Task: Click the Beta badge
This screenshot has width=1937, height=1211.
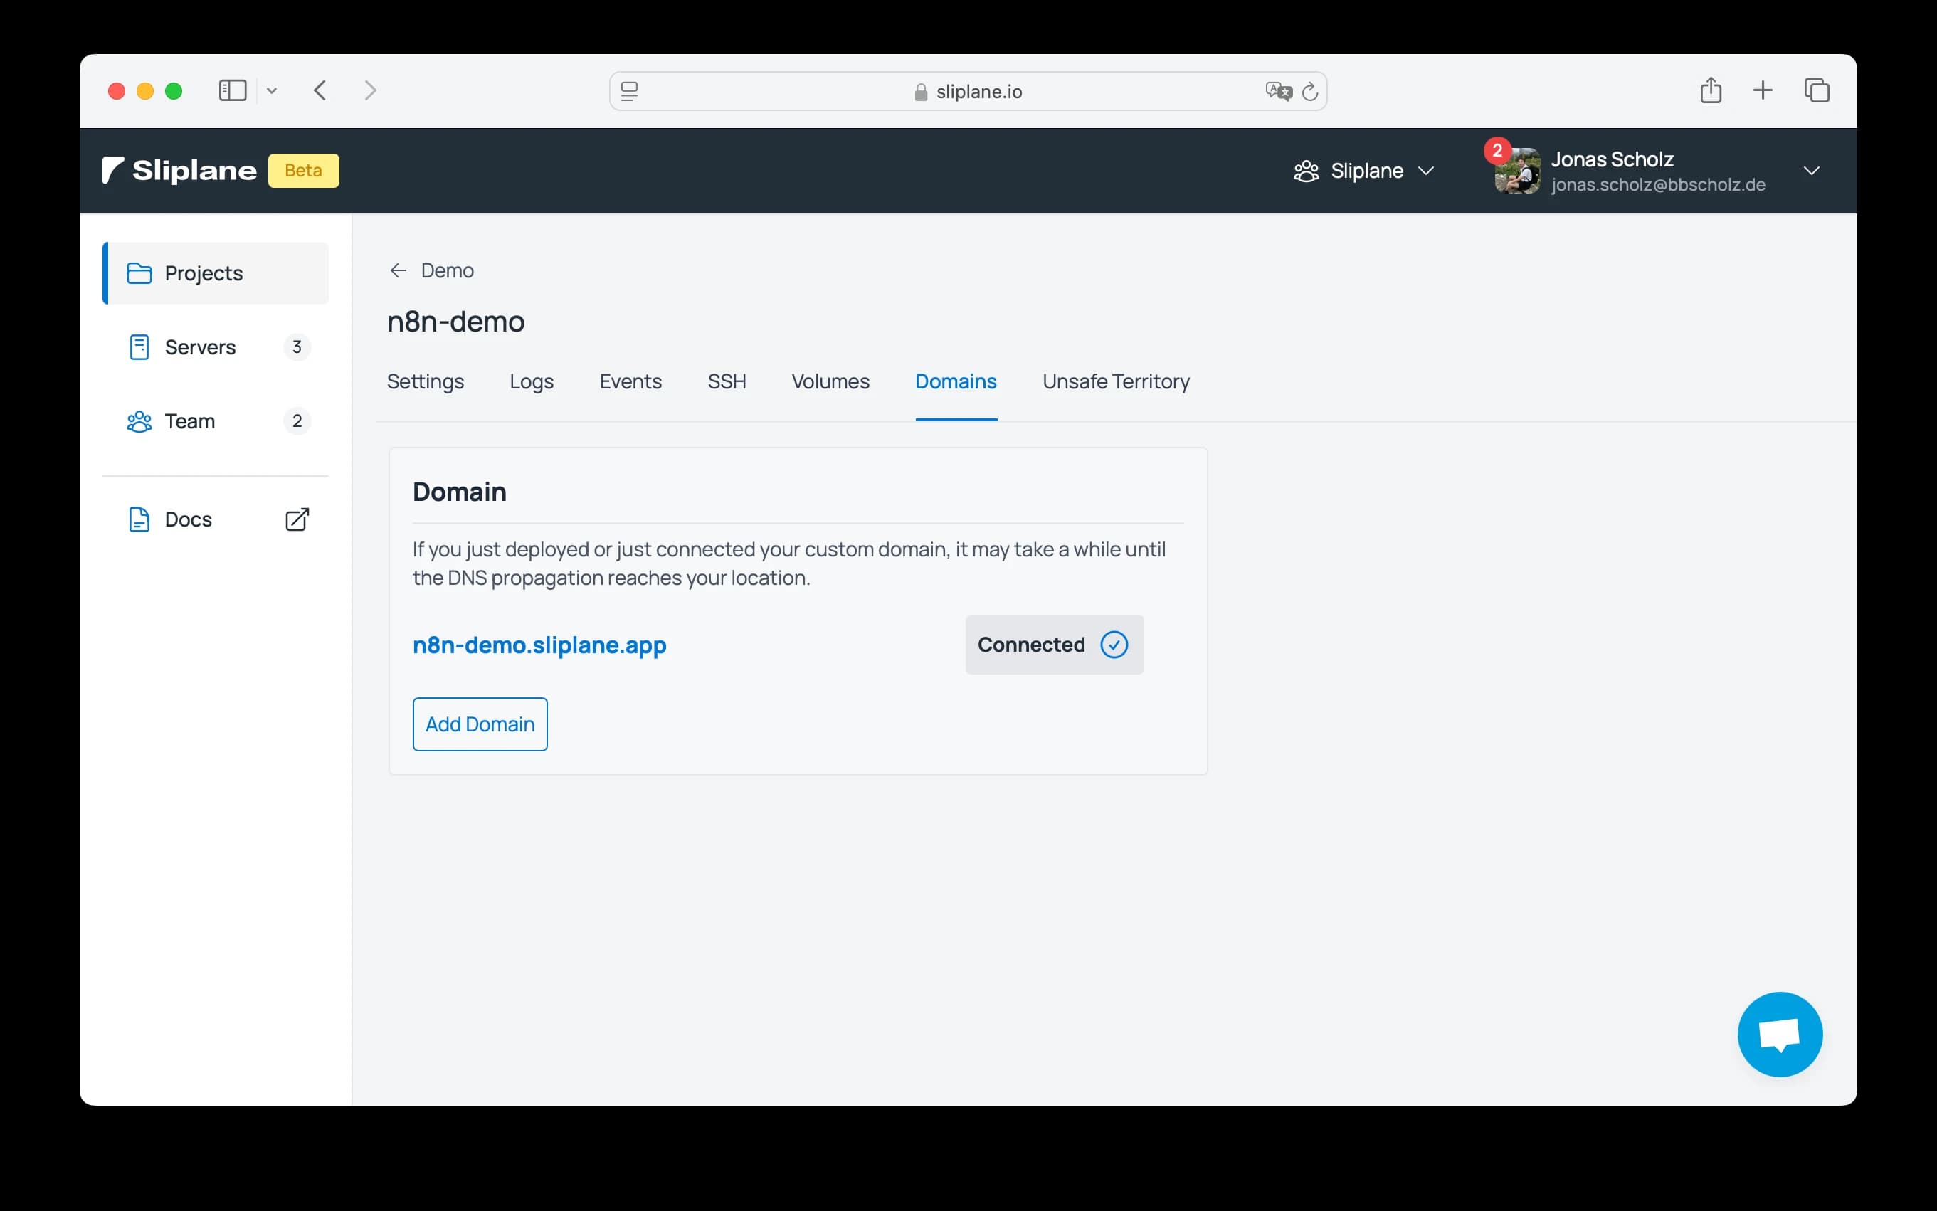Action: tap(304, 171)
